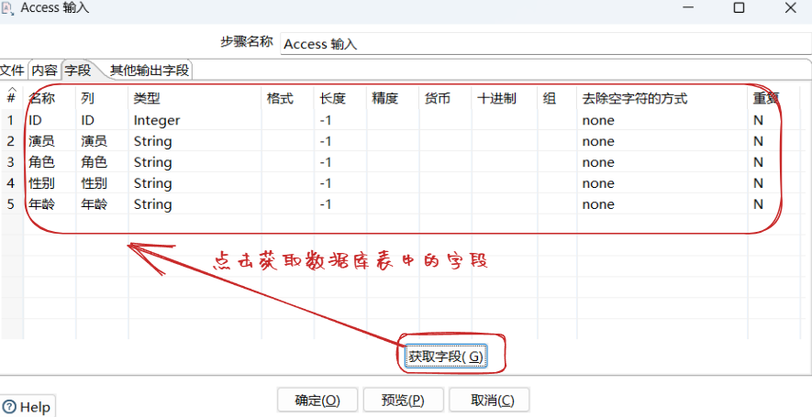Switch to the 内容 tab
Screen dimensions: 812x417
(44, 71)
